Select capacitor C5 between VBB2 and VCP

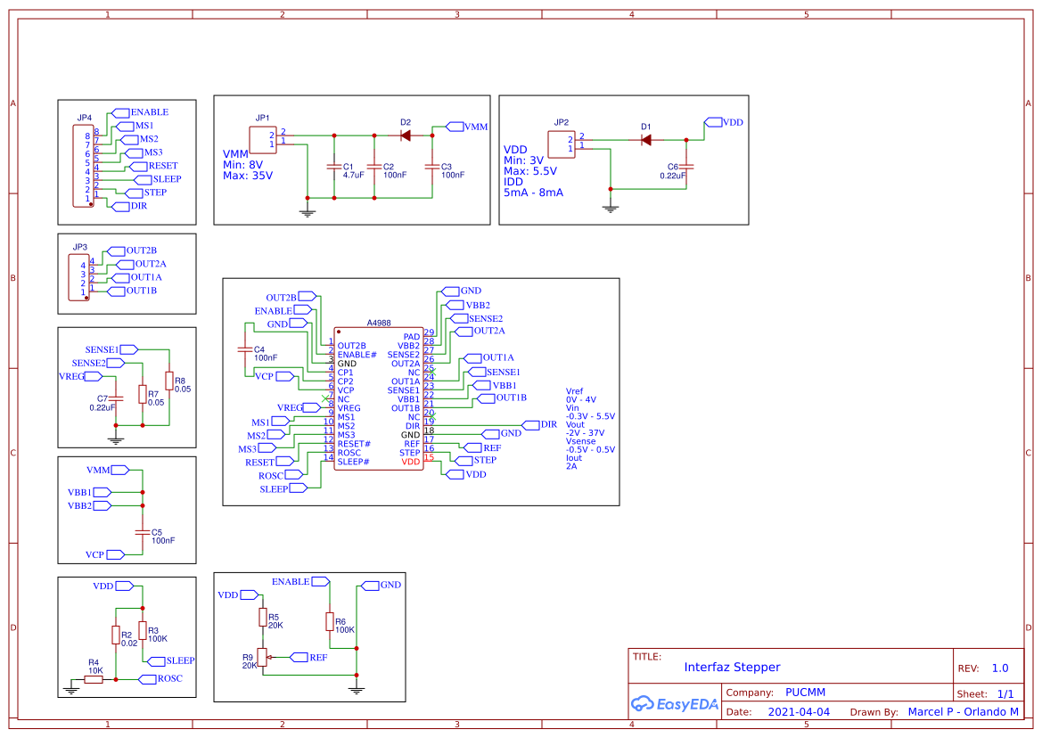tap(143, 532)
